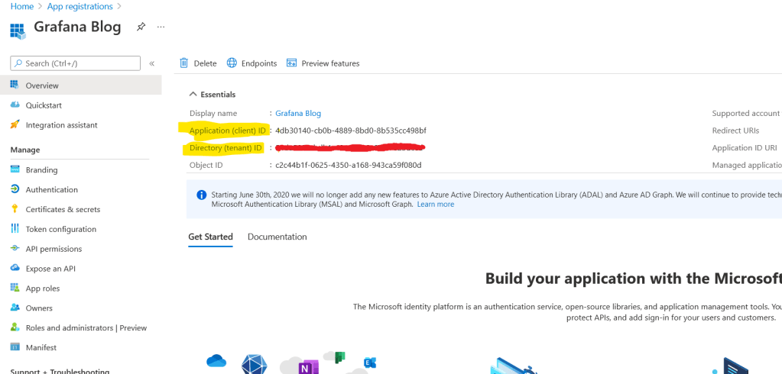The image size is (782, 374).
Task: Collapse the Essentials section
Action: coord(193,95)
